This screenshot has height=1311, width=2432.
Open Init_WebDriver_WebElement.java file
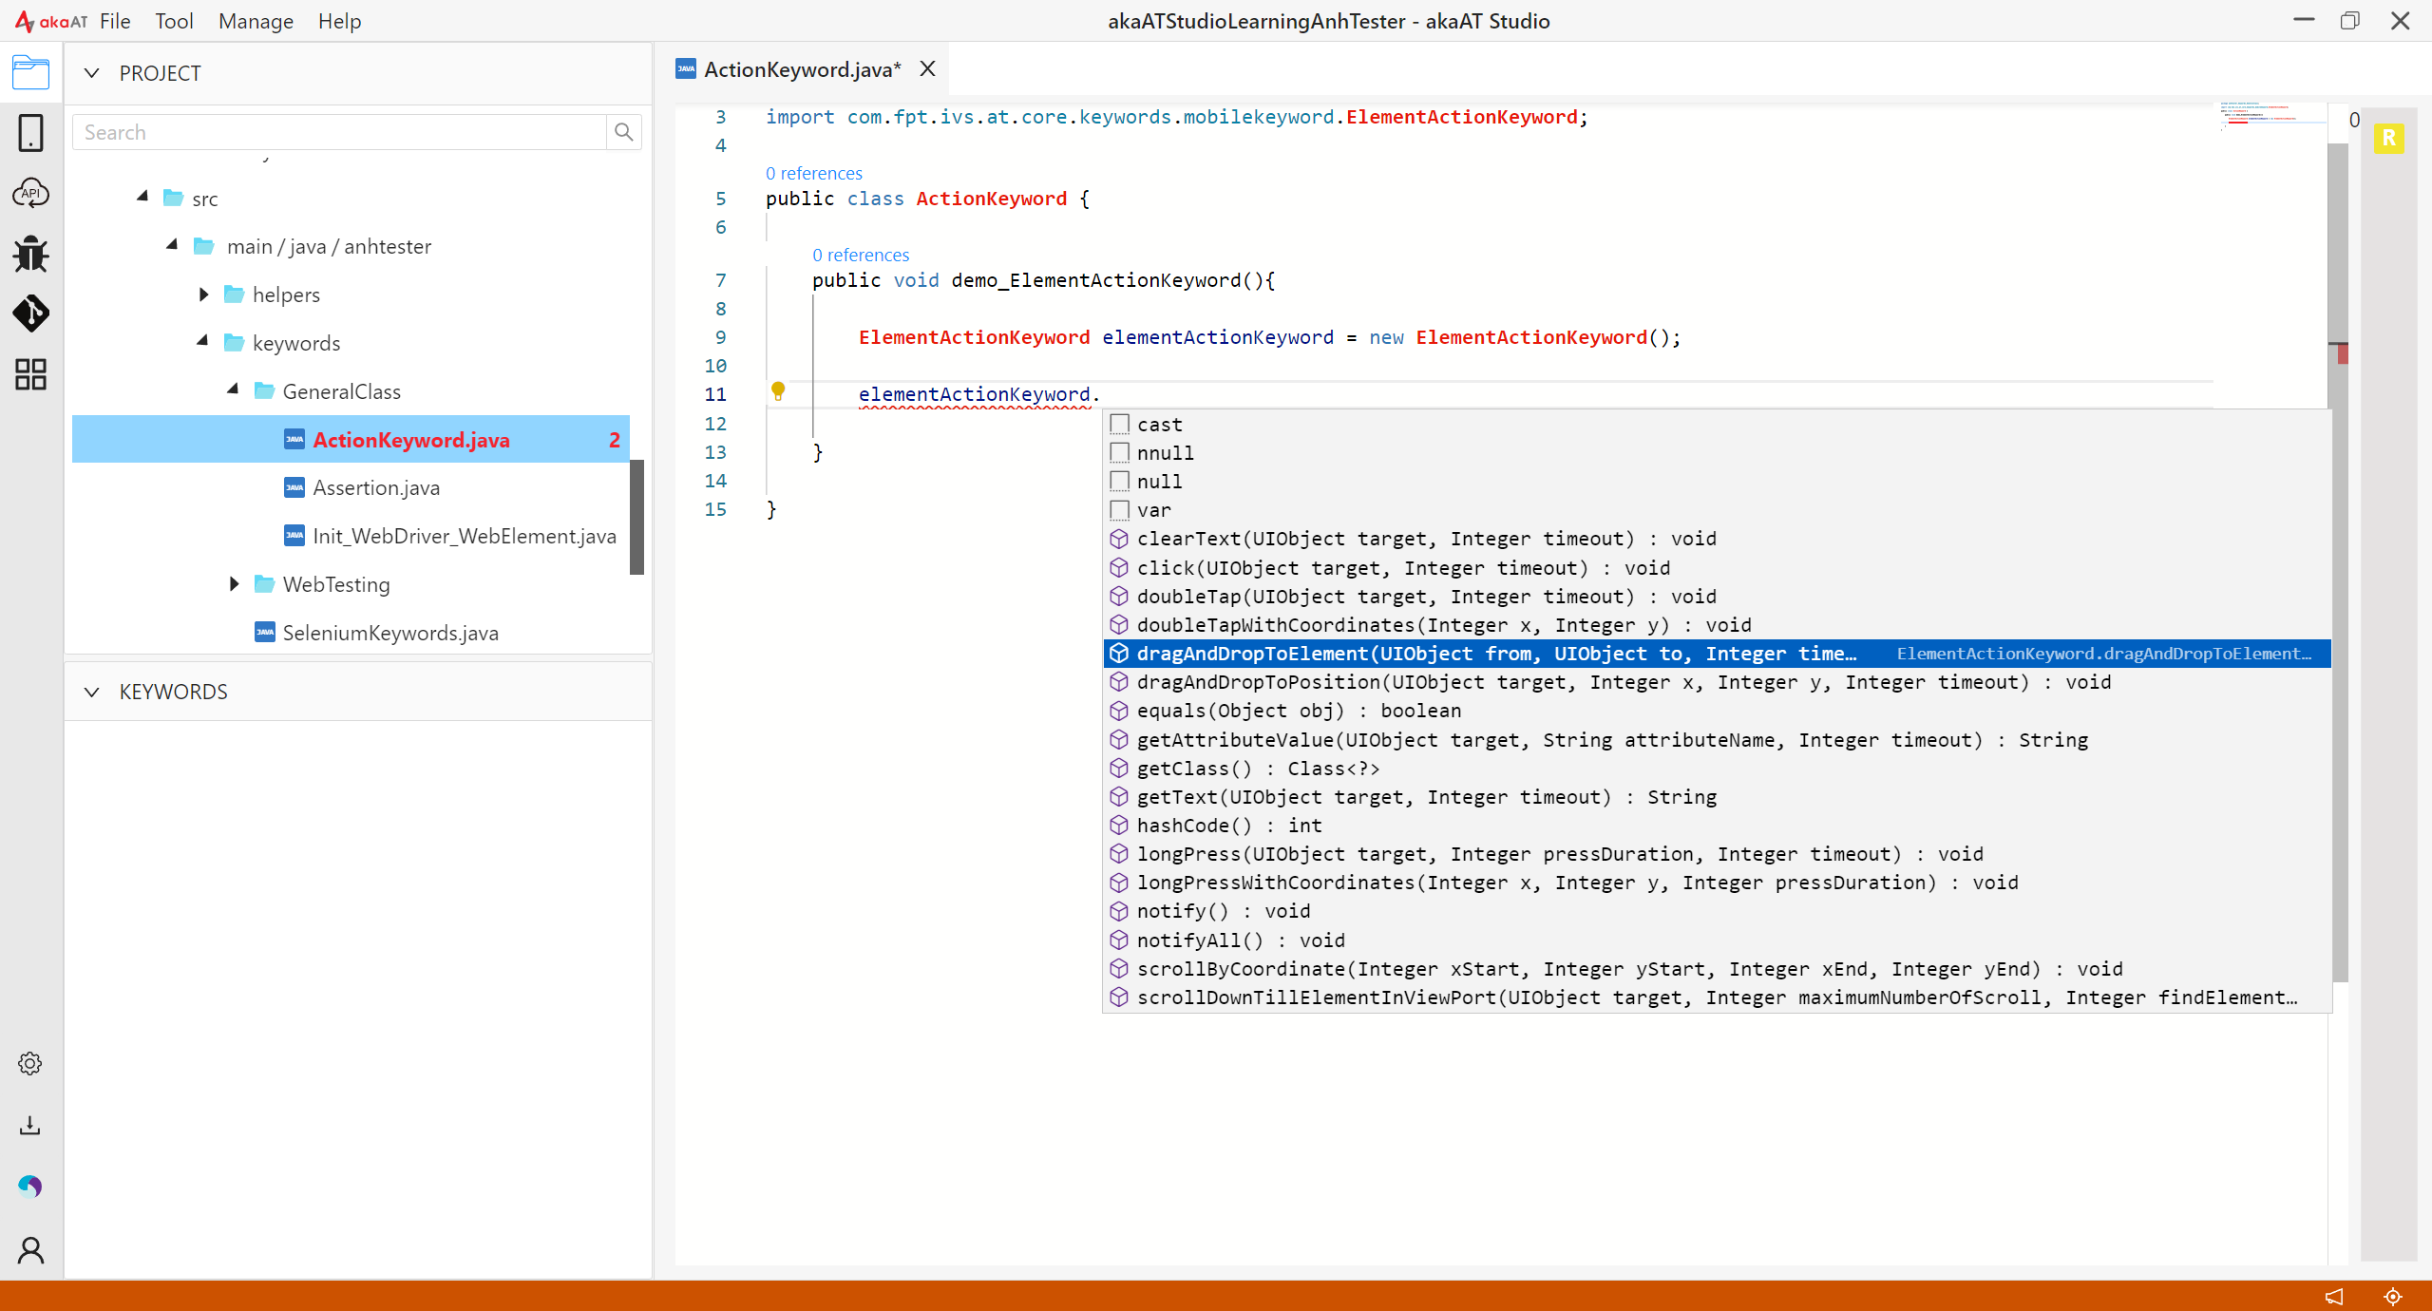click(x=465, y=536)
